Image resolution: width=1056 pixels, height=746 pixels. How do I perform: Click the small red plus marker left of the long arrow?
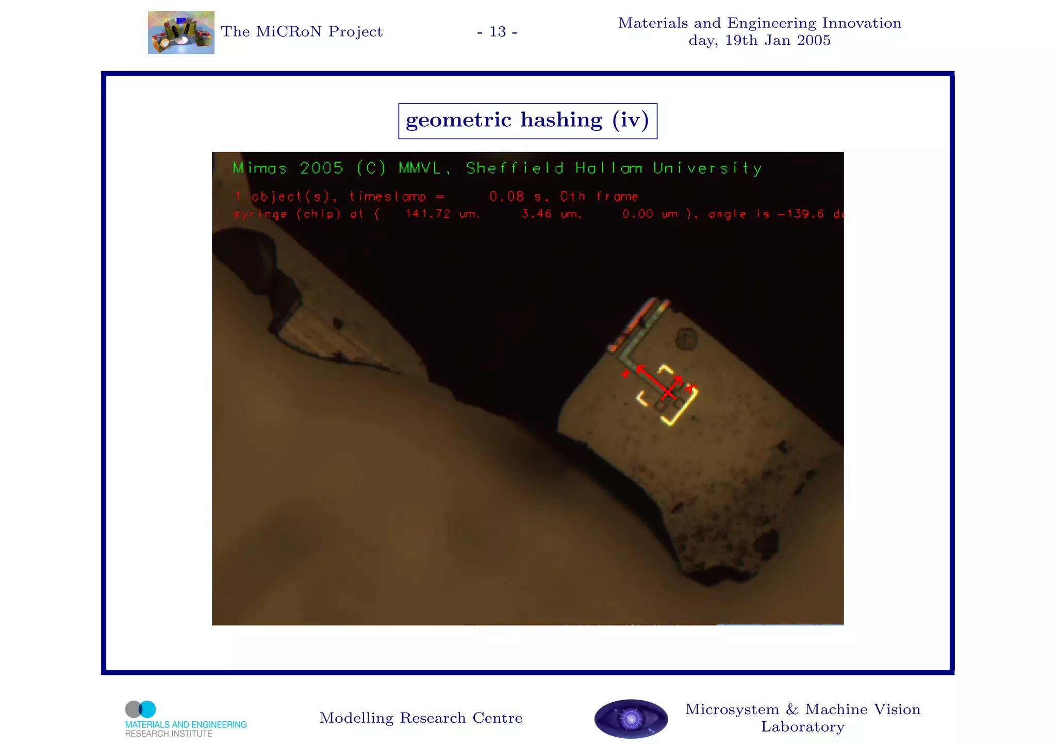(625, 374)
